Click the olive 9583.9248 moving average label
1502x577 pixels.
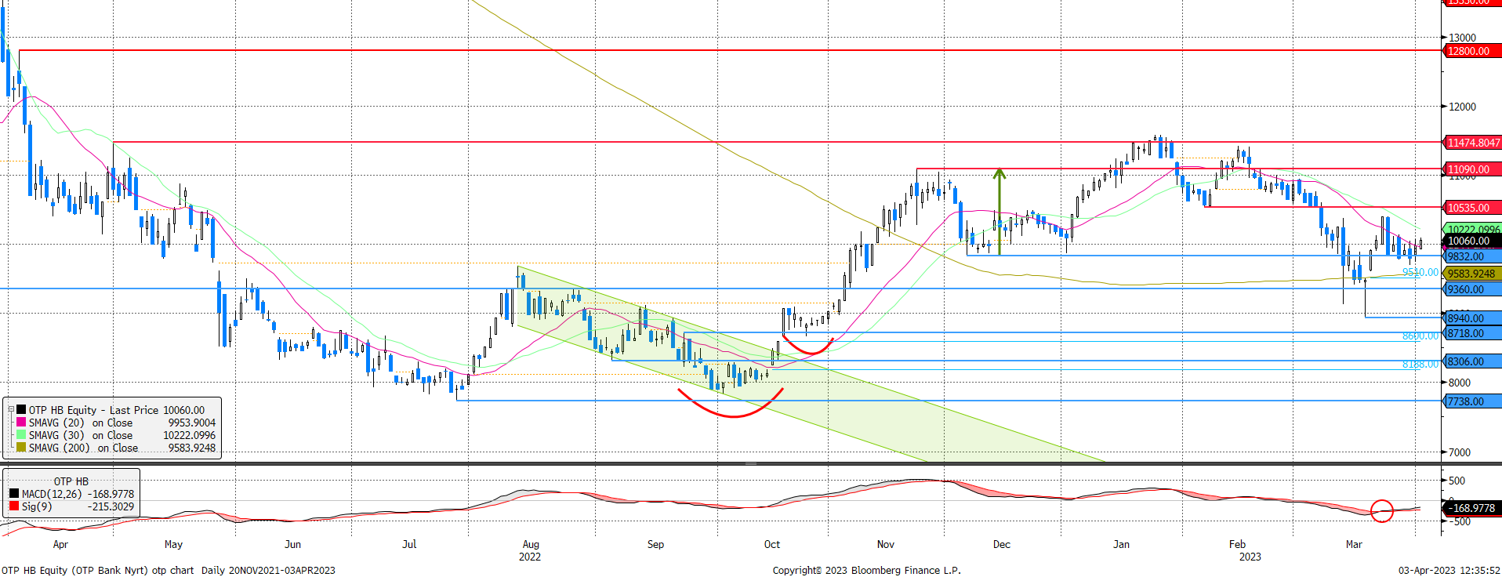click(x=1472, y=274)
